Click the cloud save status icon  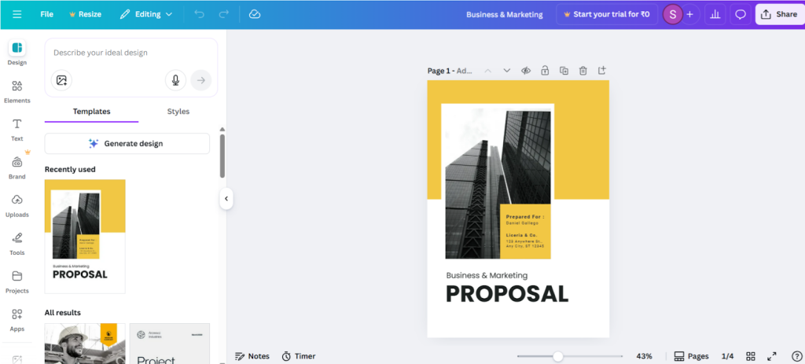(x=254, y=14)
